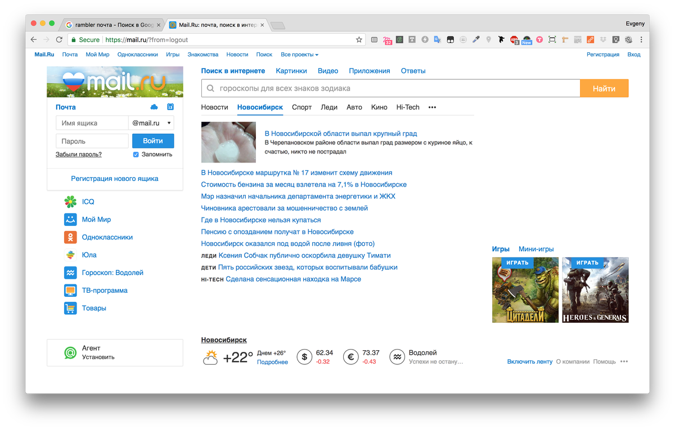Open news about крупный град in Новосибирской области
Screen dimensions: 675x430
(x=341, y=134)
